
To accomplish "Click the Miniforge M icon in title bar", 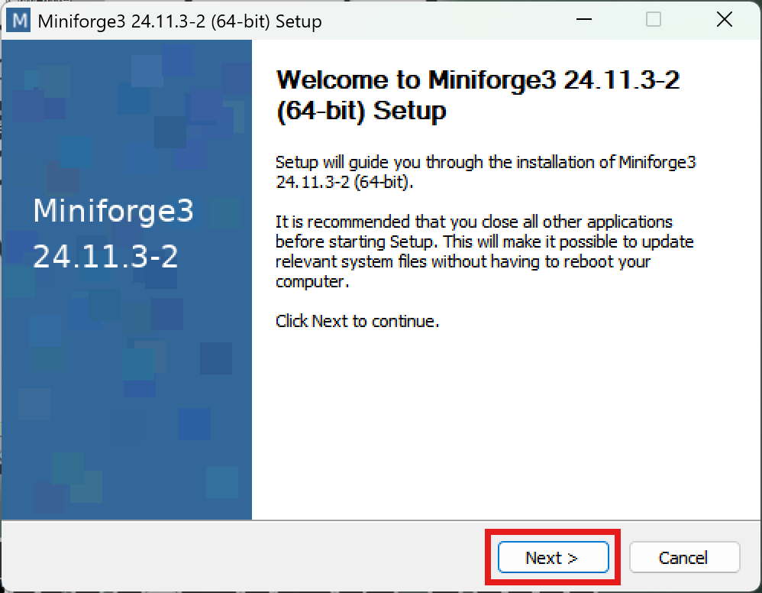I will (x=18, y=21).
